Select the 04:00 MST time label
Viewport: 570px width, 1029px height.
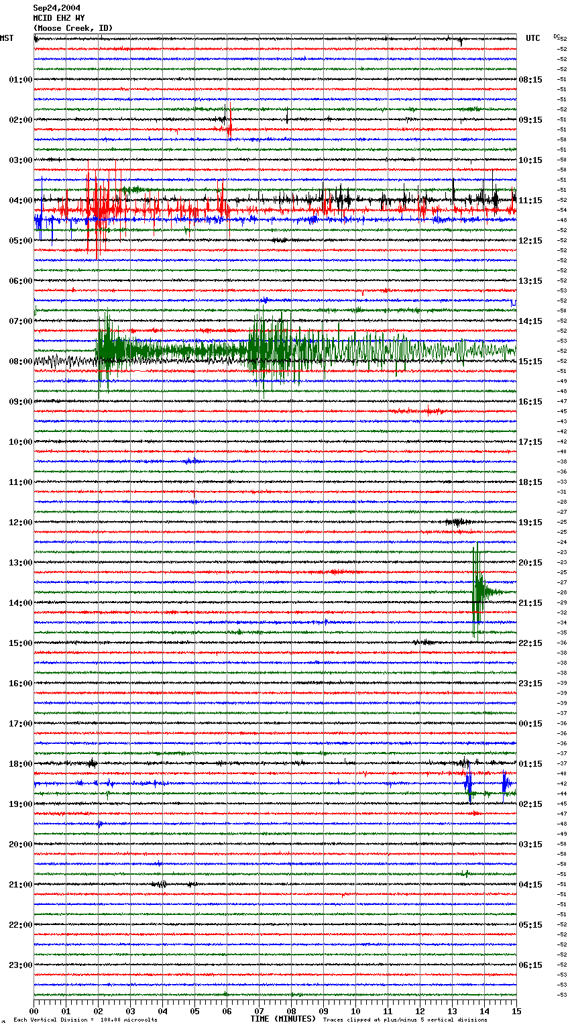21,201
